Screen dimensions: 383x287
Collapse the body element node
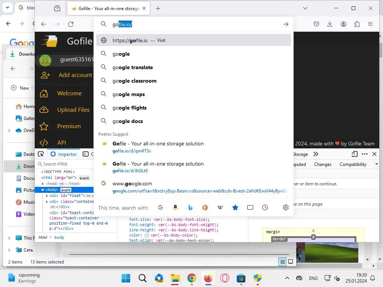43,190
